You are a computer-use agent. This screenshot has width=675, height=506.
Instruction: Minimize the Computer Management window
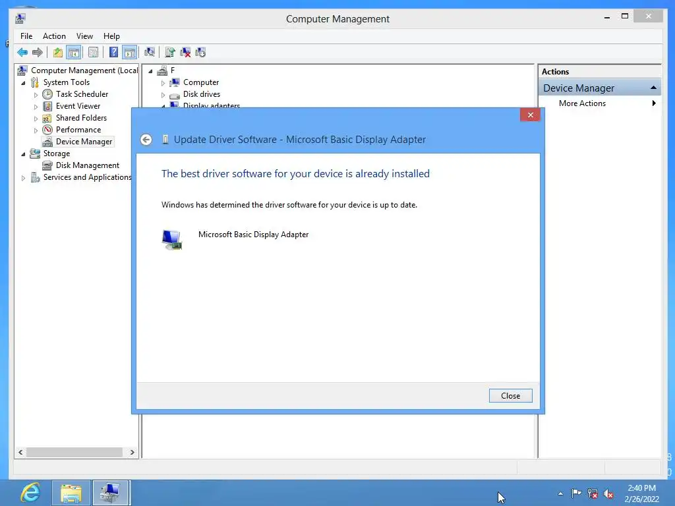[x=607, y=17]
